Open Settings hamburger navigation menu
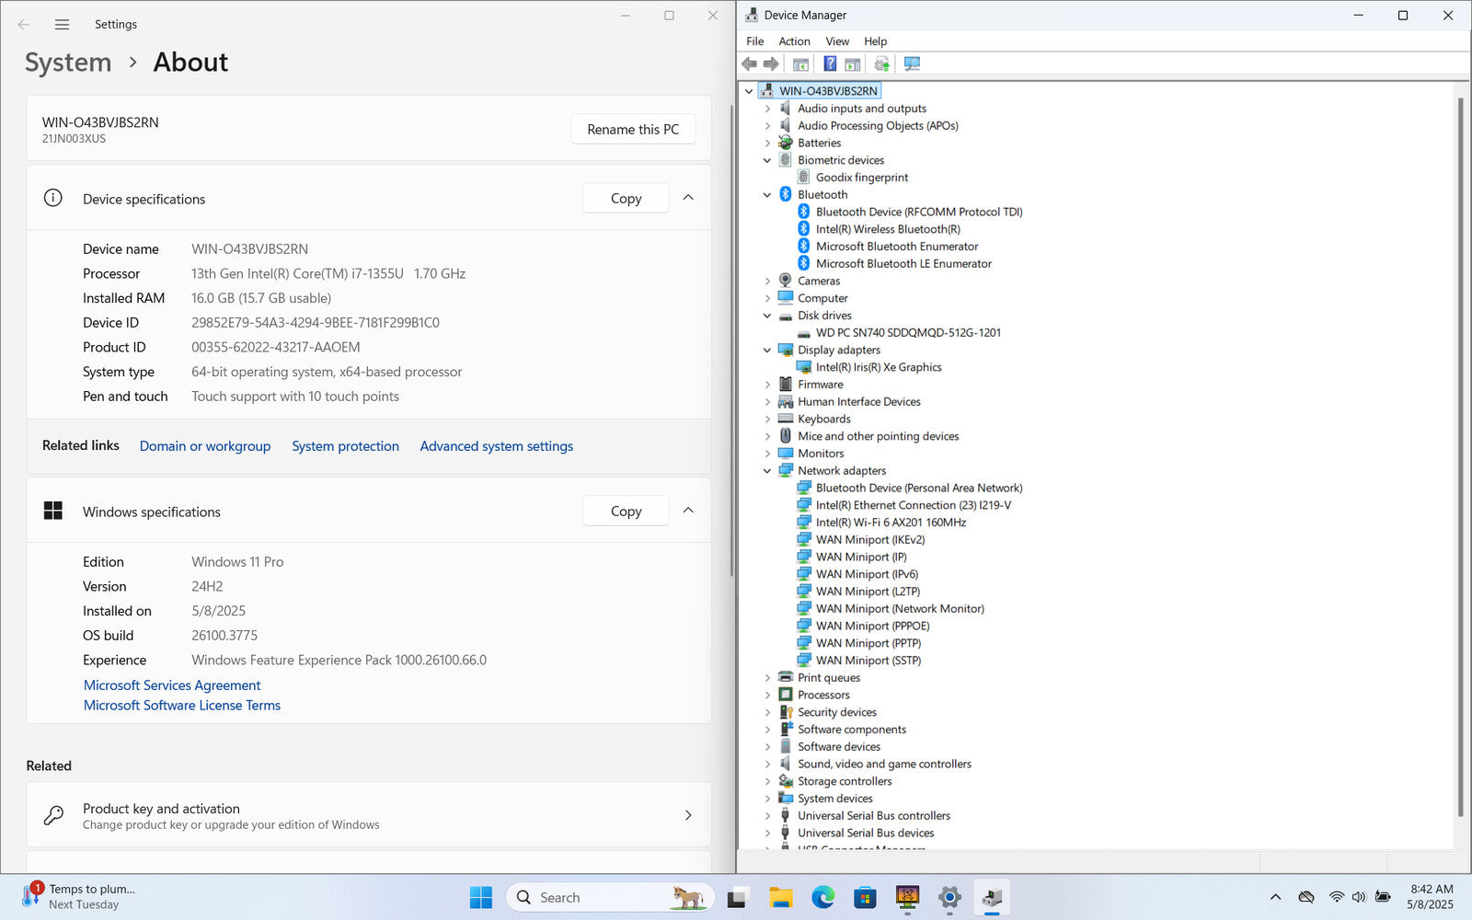The image size is (1472, 920). click(62, 25)
